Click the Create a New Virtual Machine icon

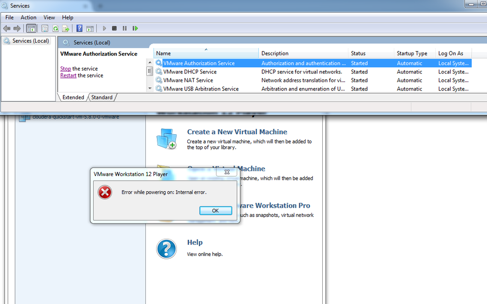[167, 139]
